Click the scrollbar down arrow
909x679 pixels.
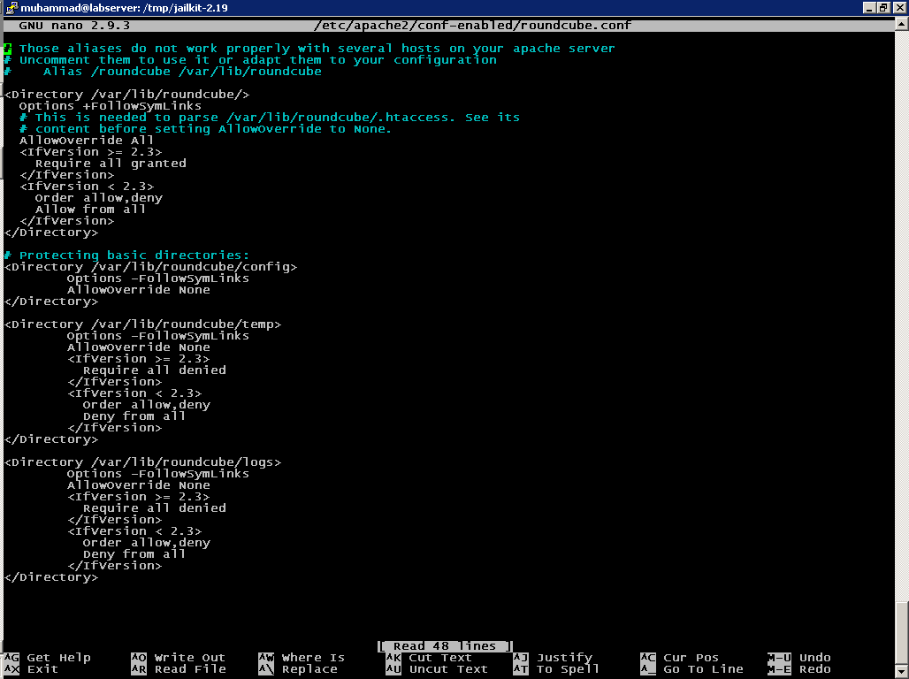[x=901, y=671]
